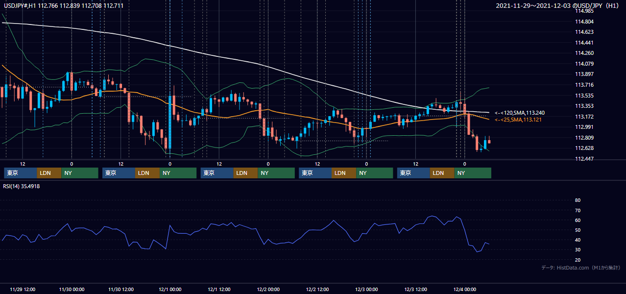The image size is (626, 294).
Task: Click price axis label 113.353
Action: 584,106
